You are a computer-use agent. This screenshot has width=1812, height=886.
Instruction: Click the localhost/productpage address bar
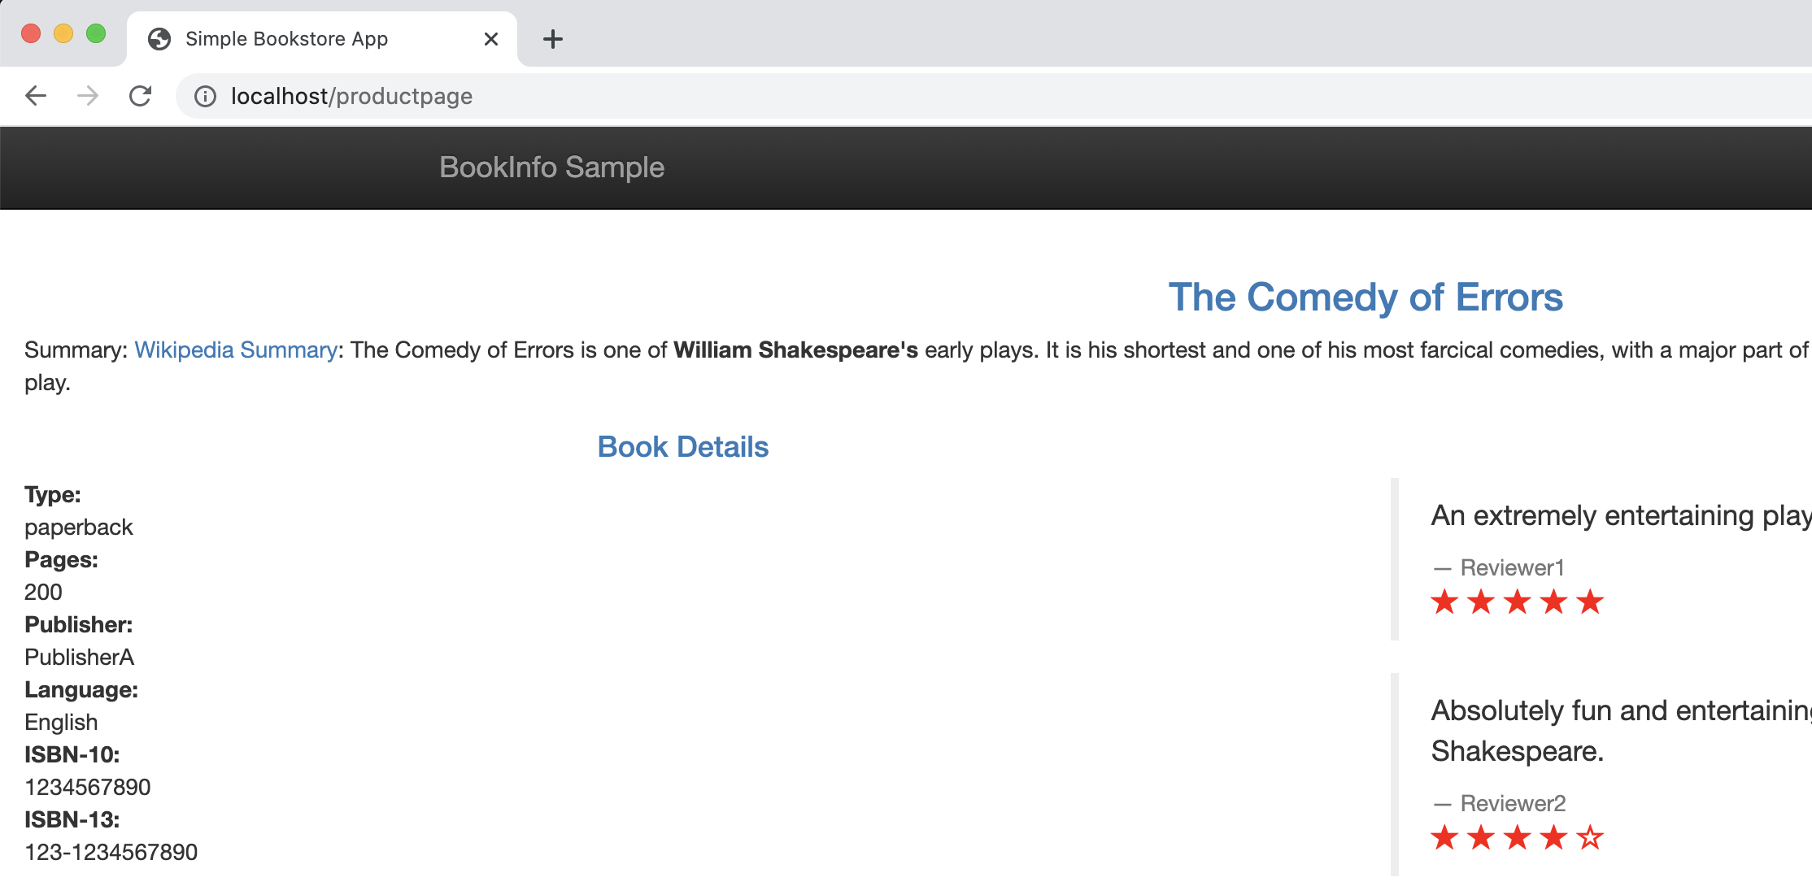pos(992,97)
